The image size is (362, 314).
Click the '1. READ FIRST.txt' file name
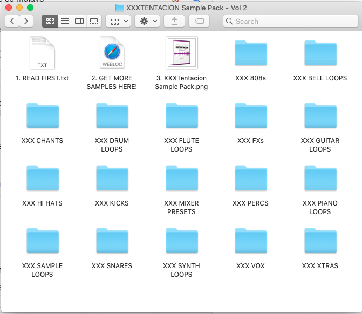point(42,78)
